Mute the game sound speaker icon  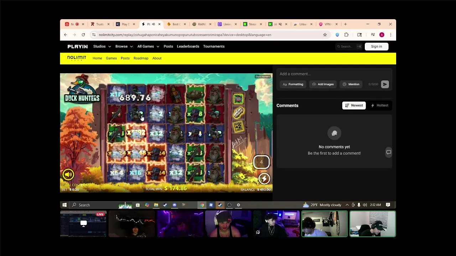pyautogui.click(x=68, y=174)
